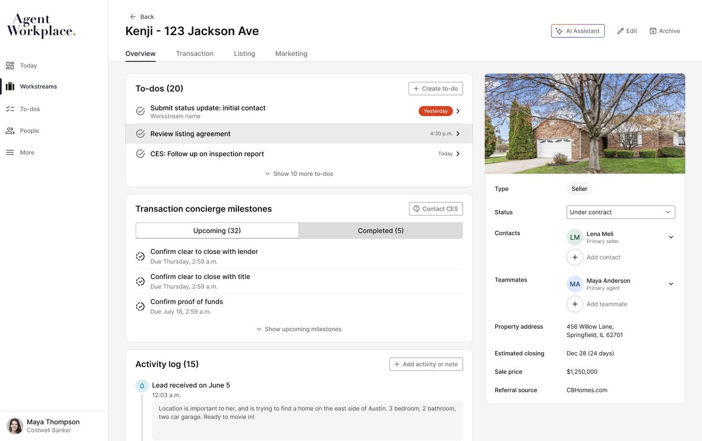Image resolution: width=702 pixels, height=441 pixels.
Task: Click the 456 Willow Lane property address
Action: point(594,331)
